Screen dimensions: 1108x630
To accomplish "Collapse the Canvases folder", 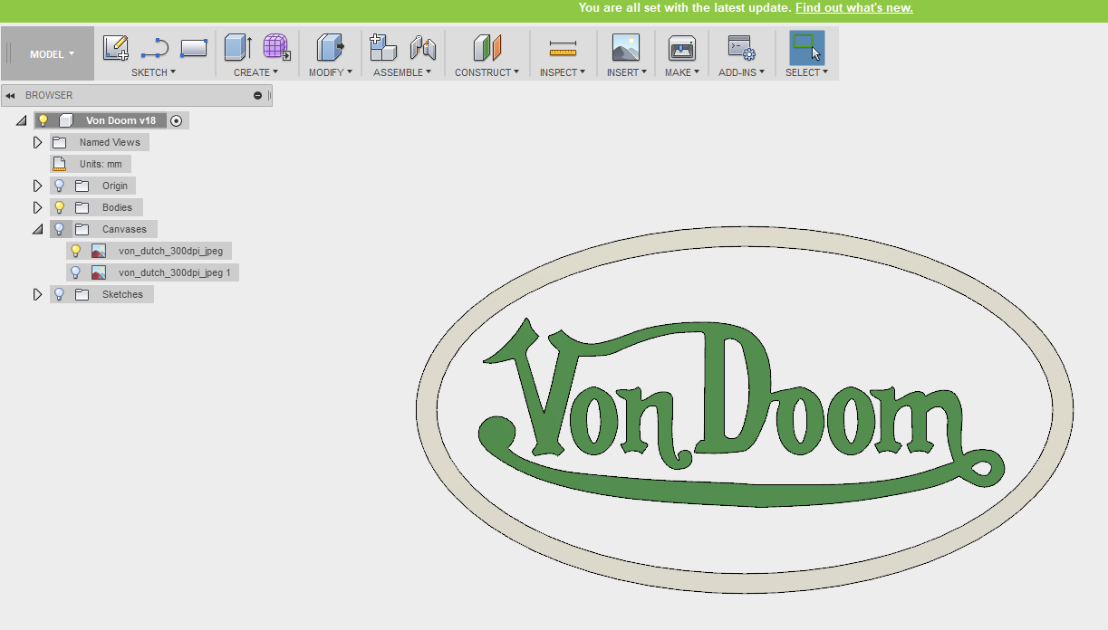I will 37,229.
